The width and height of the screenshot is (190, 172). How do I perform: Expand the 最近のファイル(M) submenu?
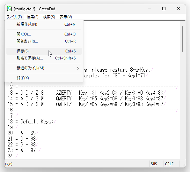[x=44, y=68]
